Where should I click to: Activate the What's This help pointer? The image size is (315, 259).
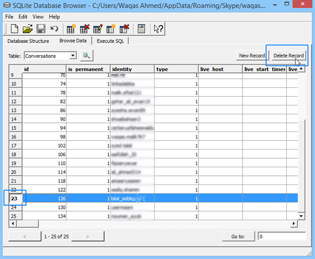[x=158, y=29]
